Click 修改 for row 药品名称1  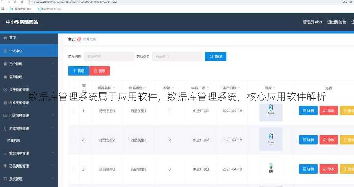coord(329,111)
